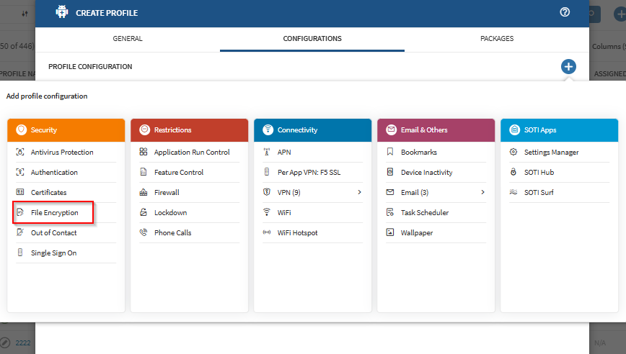Click the Lockdown padlock icon
This screenshot has width=626, height=354.
144,213
